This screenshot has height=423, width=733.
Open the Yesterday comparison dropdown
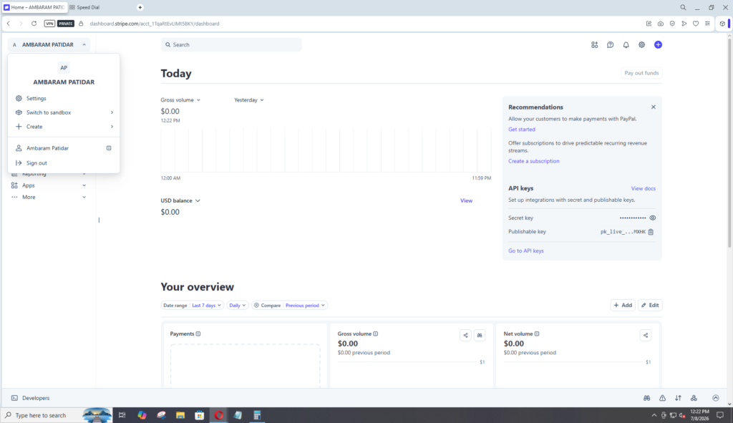(248, 100)
